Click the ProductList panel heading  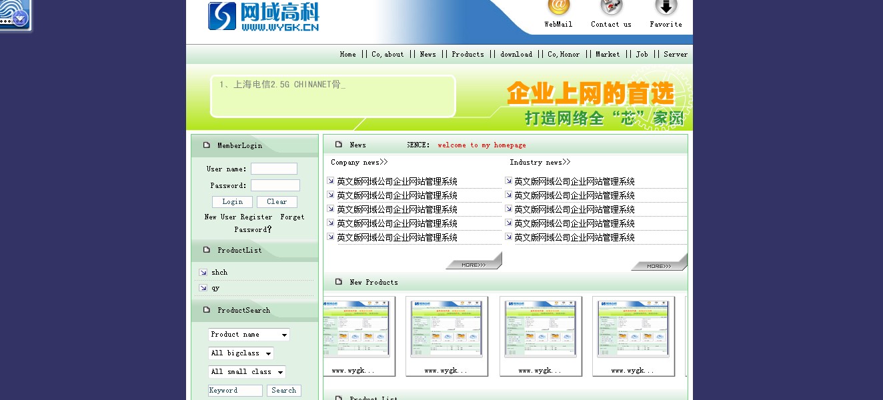pyautogui.click(x=239, y=251)
